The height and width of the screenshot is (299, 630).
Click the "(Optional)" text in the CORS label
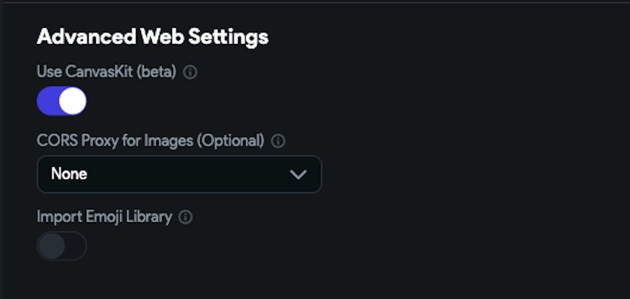coord(231,141)
